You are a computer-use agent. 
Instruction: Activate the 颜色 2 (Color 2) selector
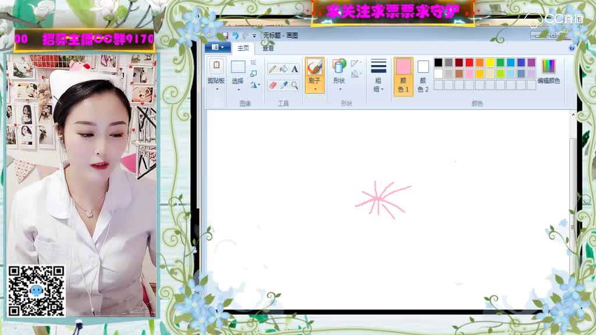click(423, 76)
